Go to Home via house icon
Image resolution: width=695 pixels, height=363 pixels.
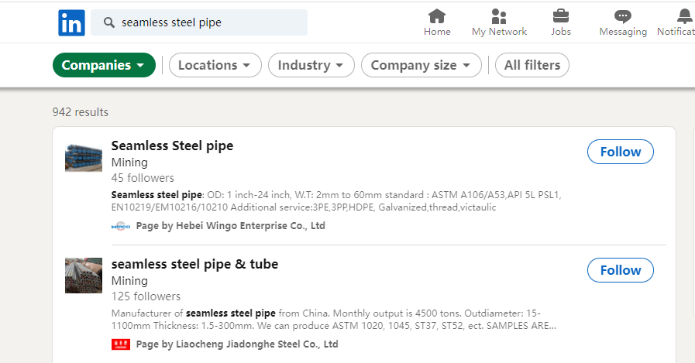tap(437, 15)
